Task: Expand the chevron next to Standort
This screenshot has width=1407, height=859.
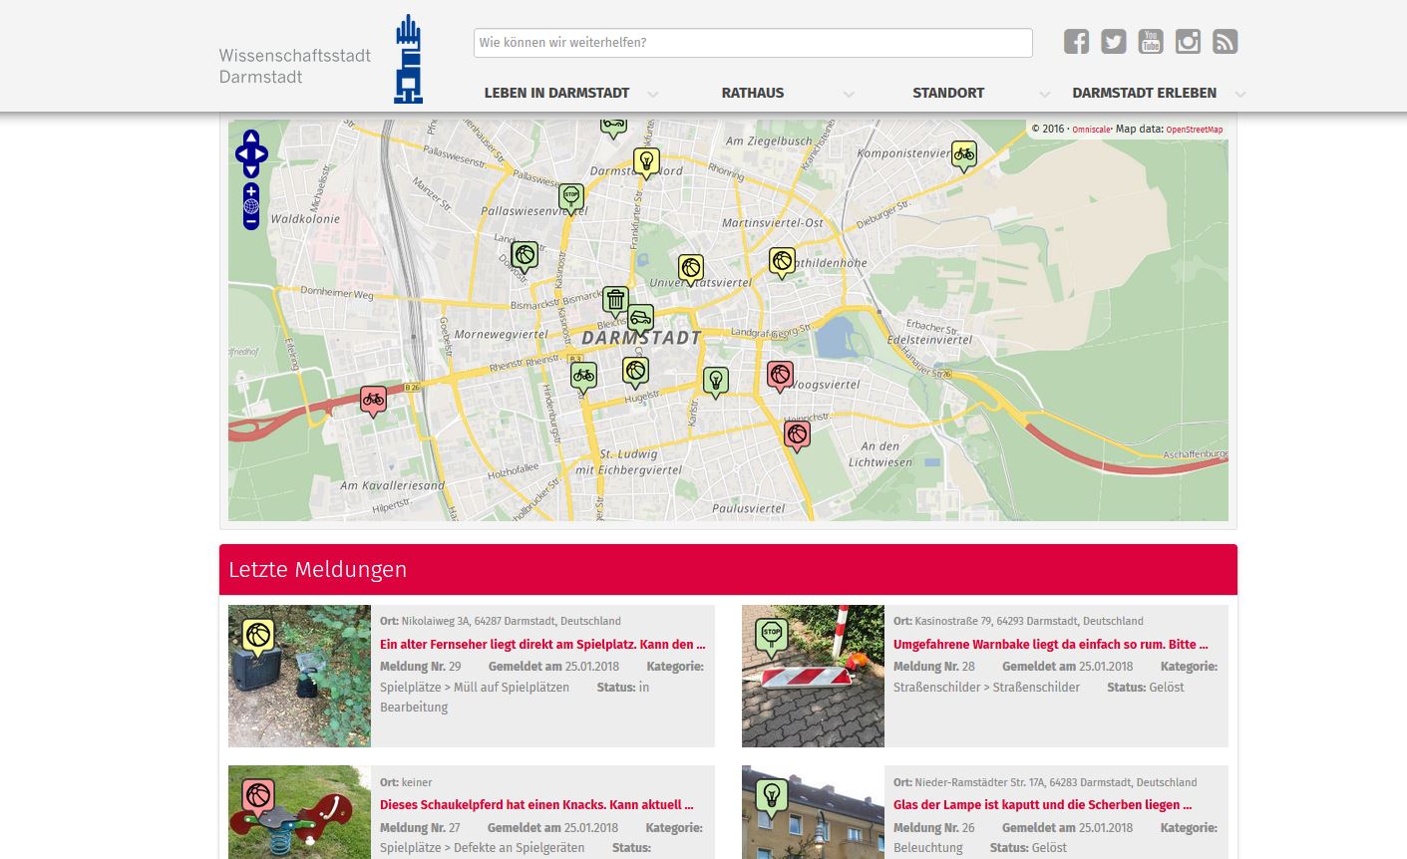Action: click(x=1044, y=95)
